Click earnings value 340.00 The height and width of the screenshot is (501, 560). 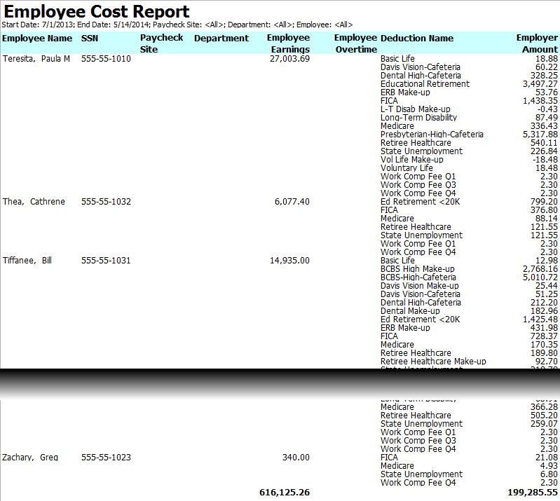coord(296,458)
